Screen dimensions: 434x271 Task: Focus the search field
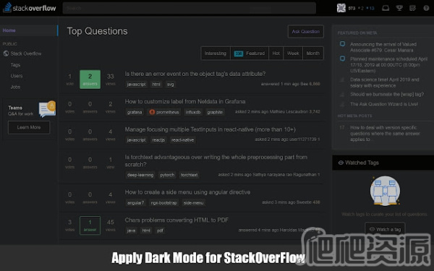tap(190, 8)
